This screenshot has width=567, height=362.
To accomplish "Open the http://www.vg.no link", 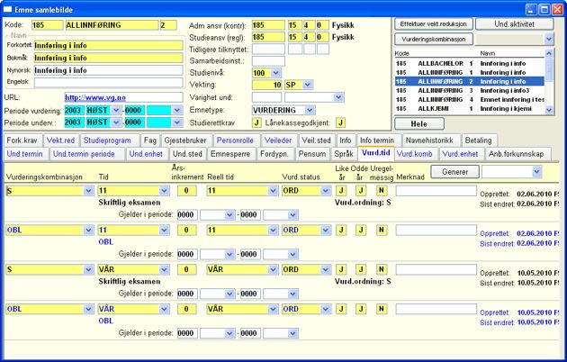I will point(95,97).
